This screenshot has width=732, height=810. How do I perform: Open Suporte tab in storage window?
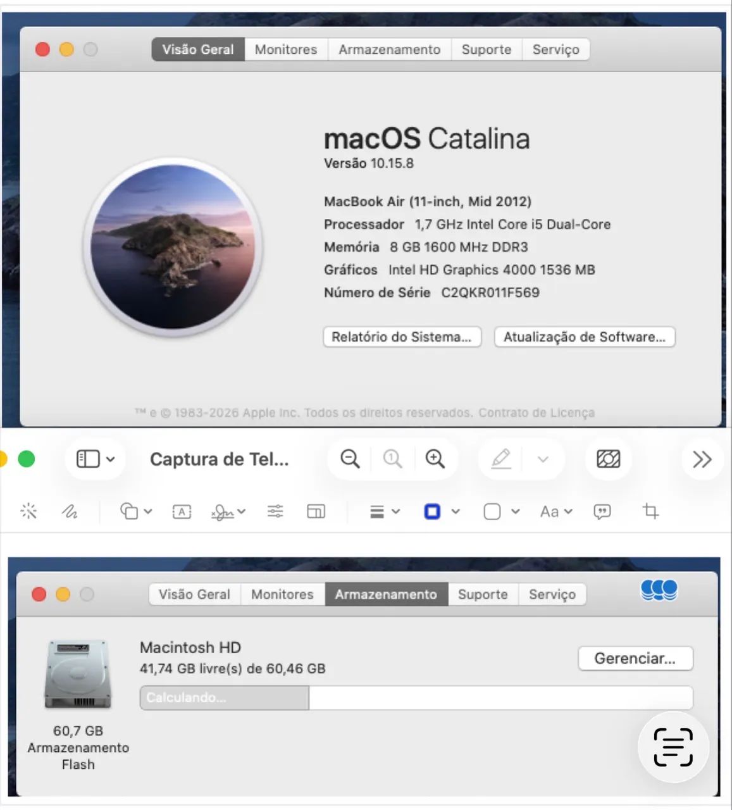tap(483, 594)
